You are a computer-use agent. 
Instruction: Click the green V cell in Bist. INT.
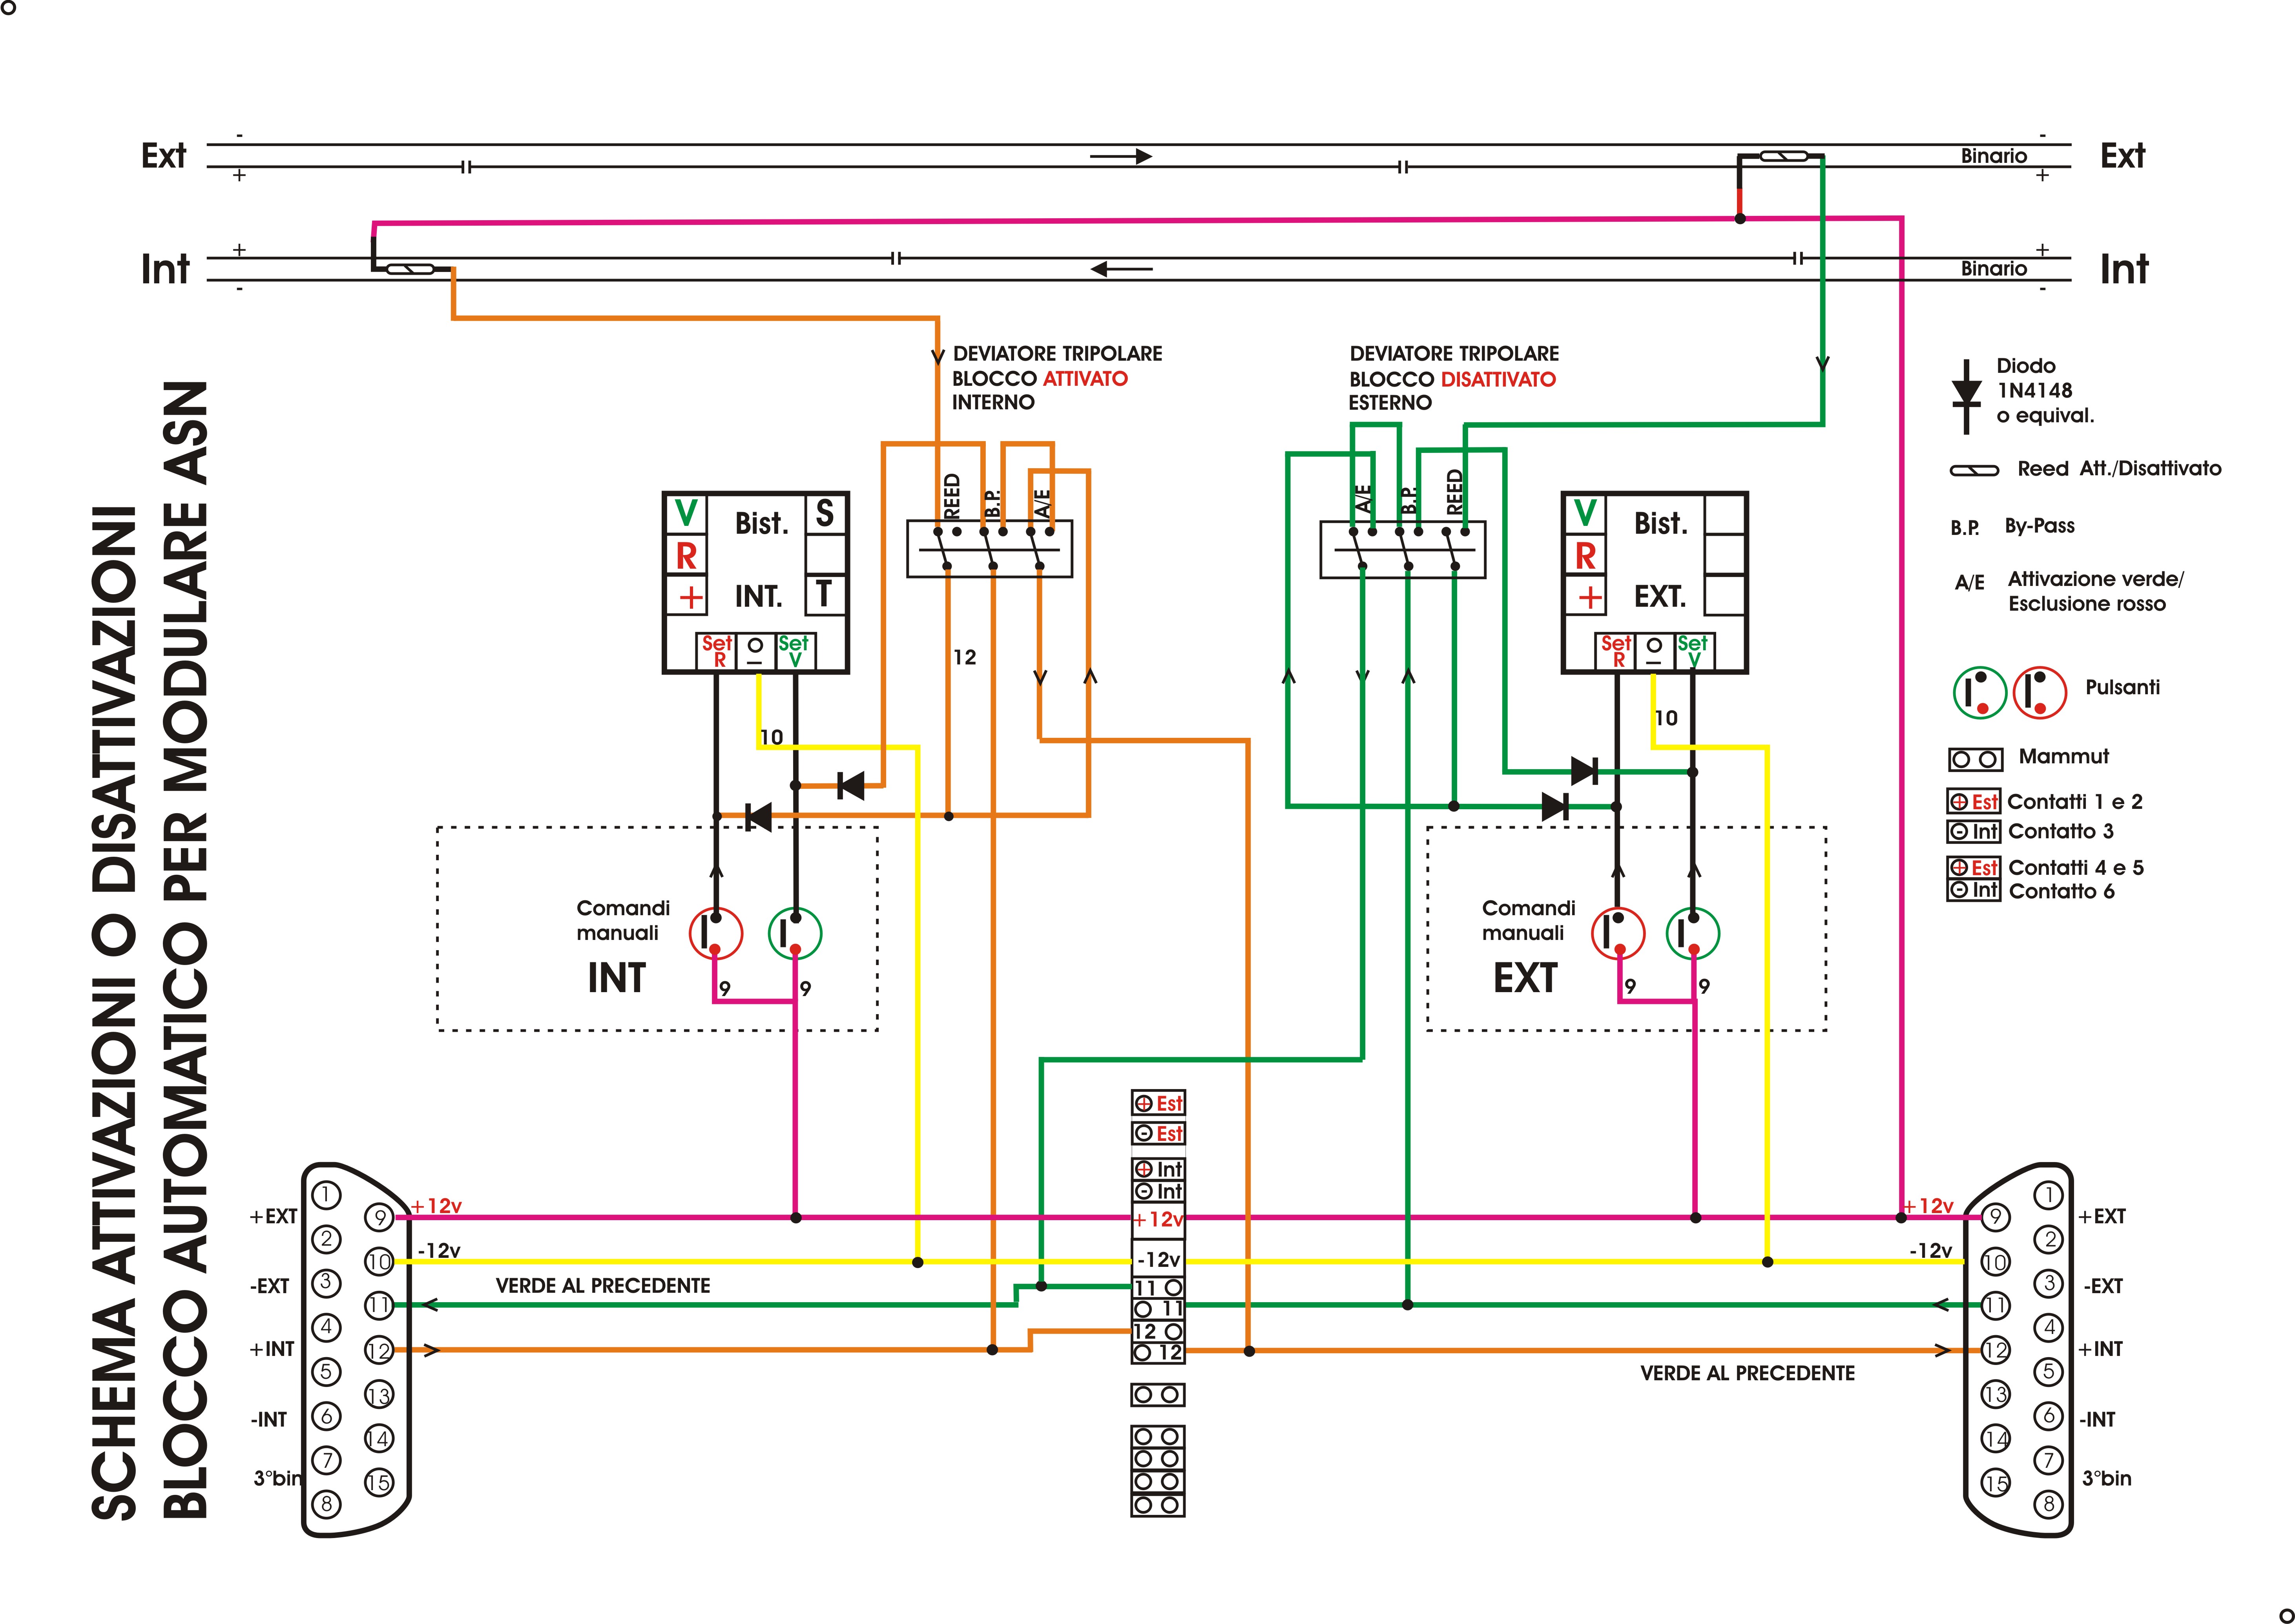pyautogui.click(x=686, y=514)
